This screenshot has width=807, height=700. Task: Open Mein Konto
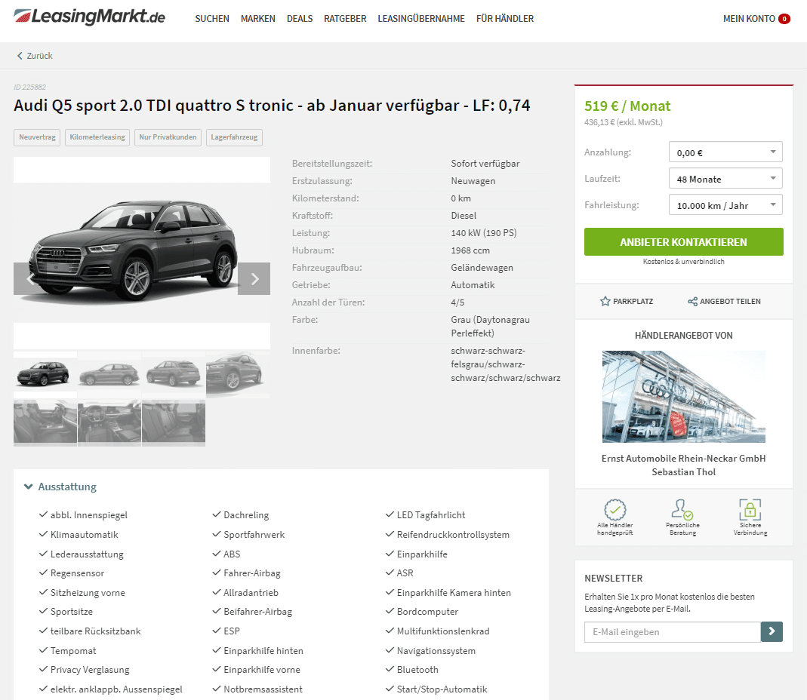(749, 19)
